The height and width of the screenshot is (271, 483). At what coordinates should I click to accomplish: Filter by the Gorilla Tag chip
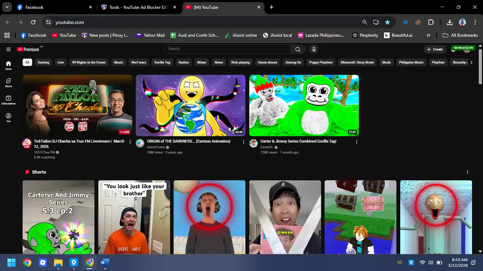162,62
